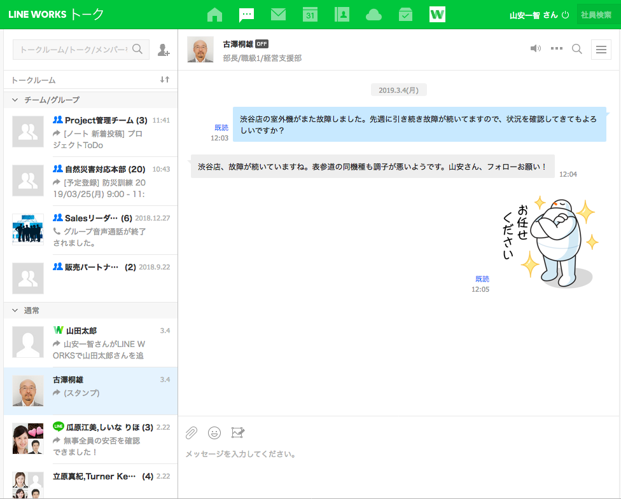Viewport: 621px width, 499px height.
Task: Click the logout power icon
Action: point(565,15)
